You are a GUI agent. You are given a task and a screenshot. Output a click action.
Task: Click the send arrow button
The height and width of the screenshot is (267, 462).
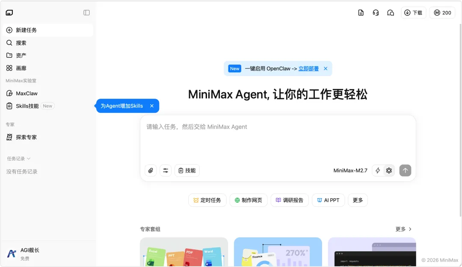405,170
